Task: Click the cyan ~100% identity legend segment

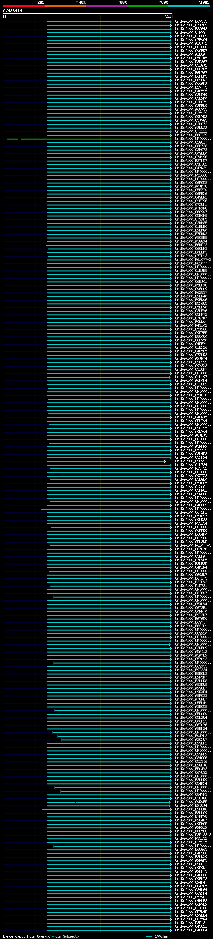Action: pos(189,6)
